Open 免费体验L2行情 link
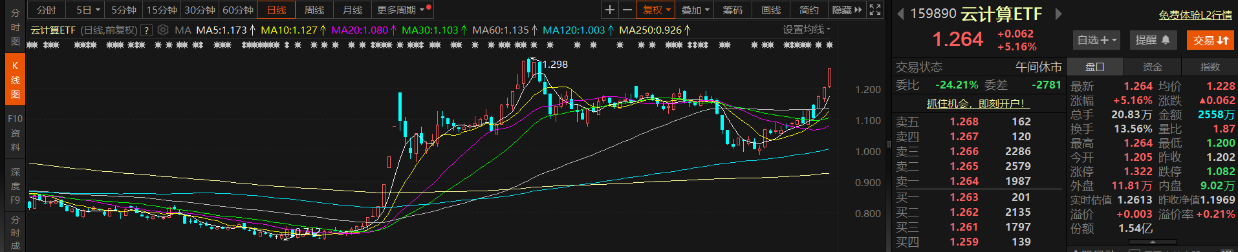The height and width of the screenshot is (252, 1238). pyautogui.click(x=1195, y=15)
